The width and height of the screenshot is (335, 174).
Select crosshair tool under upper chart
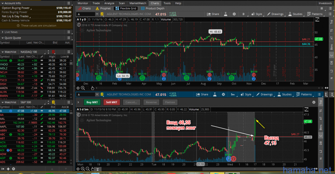tap(78, 88)
